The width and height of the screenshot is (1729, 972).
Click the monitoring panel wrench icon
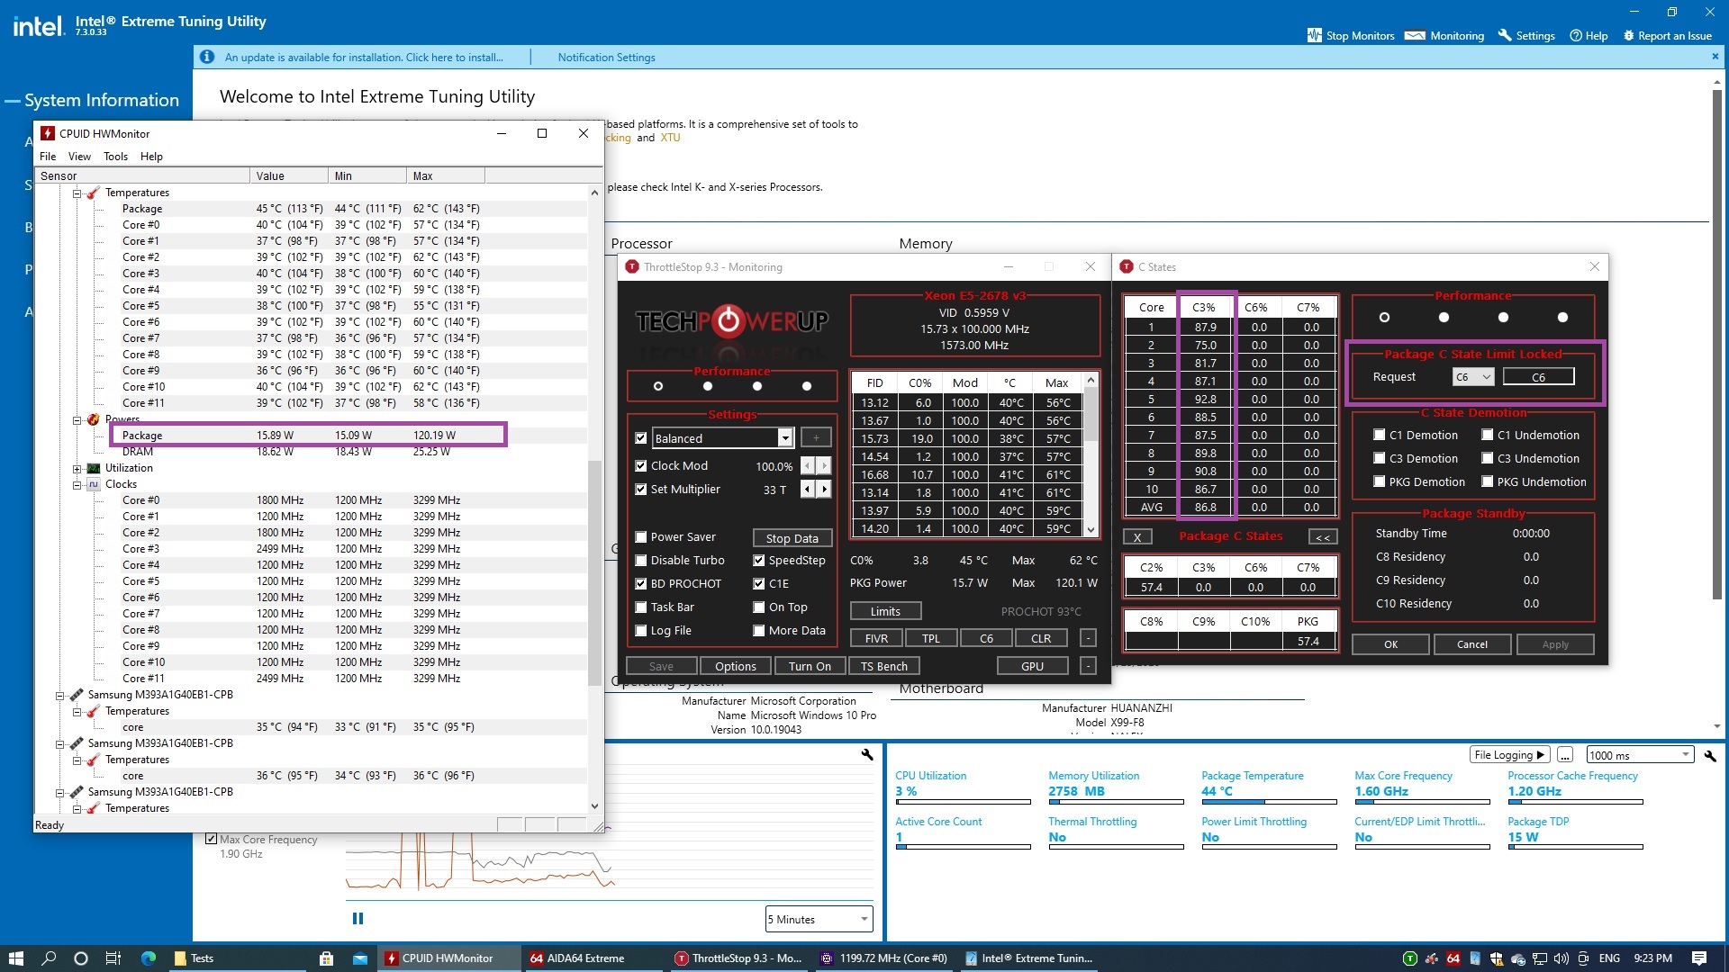1709,756
